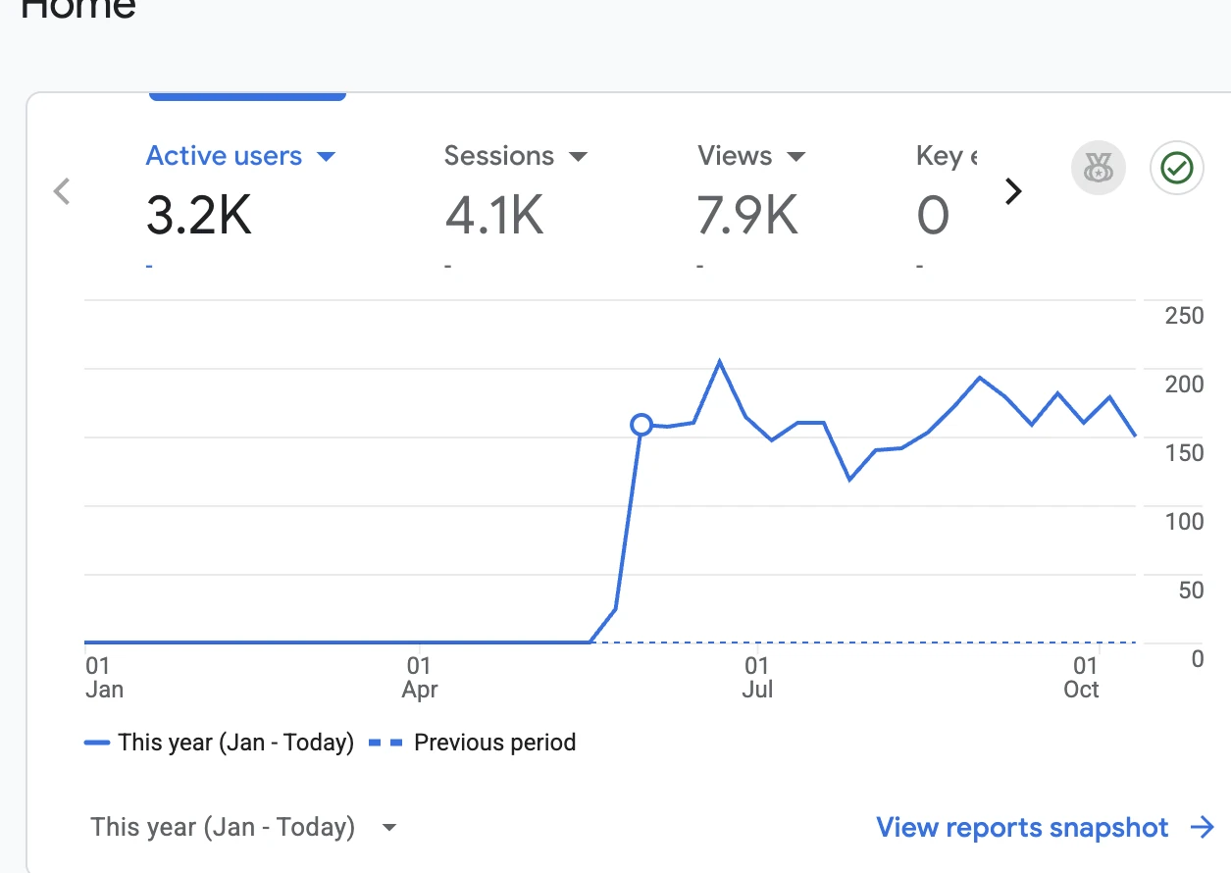Screen dimensions: 1231x873
Task: Click the 01 Apr axis label
Action: [420, 678]
